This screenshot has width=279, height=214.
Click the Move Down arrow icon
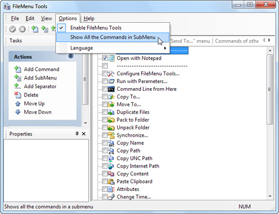tap(18, 112)
